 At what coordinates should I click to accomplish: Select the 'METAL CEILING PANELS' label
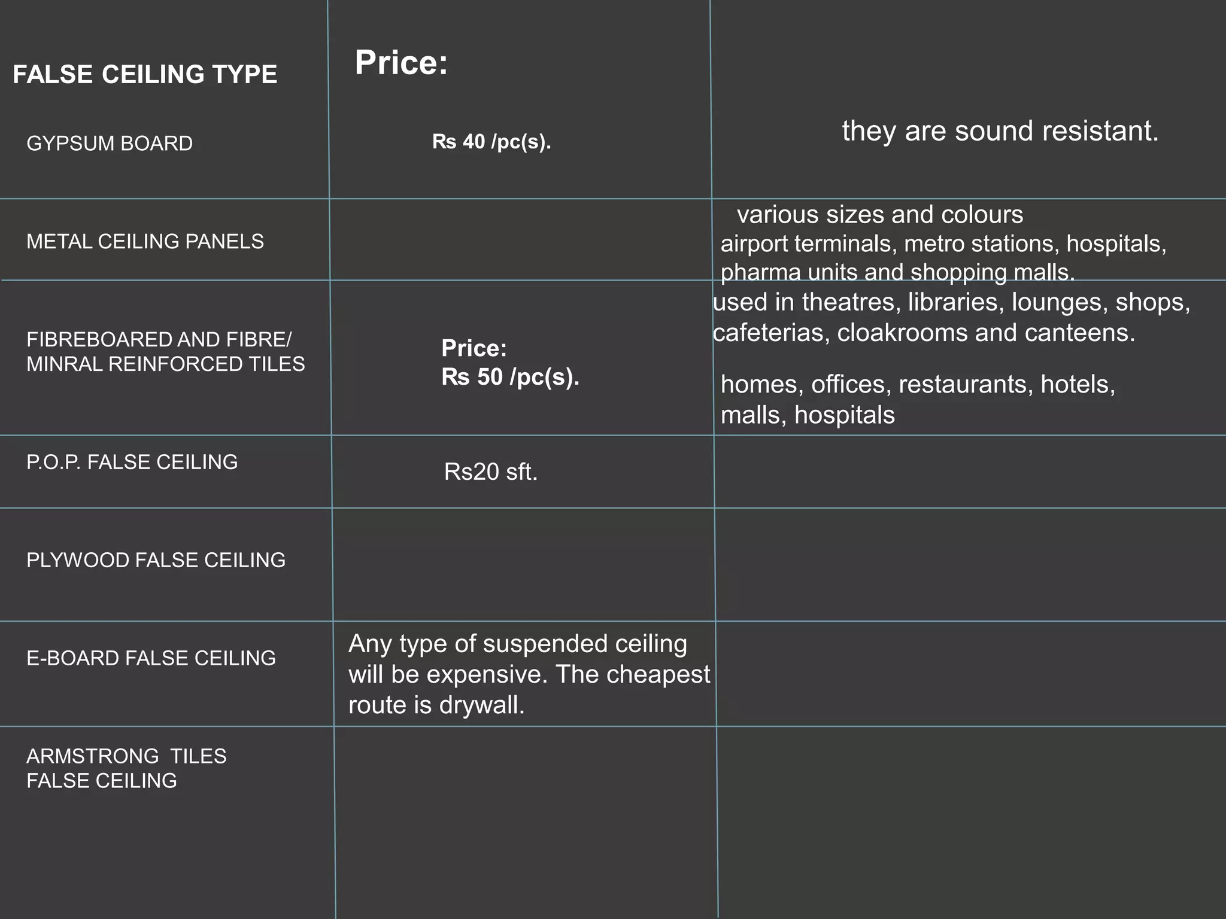point(145,242)
